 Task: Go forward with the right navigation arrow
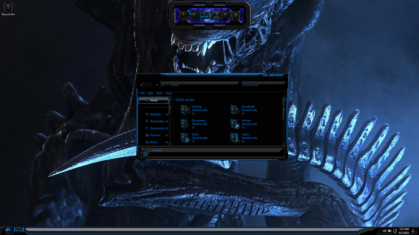pos(149,85)
